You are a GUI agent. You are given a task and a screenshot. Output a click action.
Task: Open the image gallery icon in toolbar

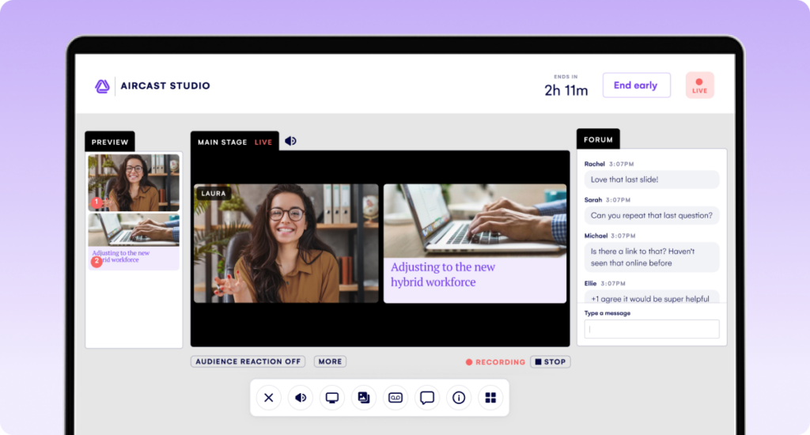pos(364,398)
